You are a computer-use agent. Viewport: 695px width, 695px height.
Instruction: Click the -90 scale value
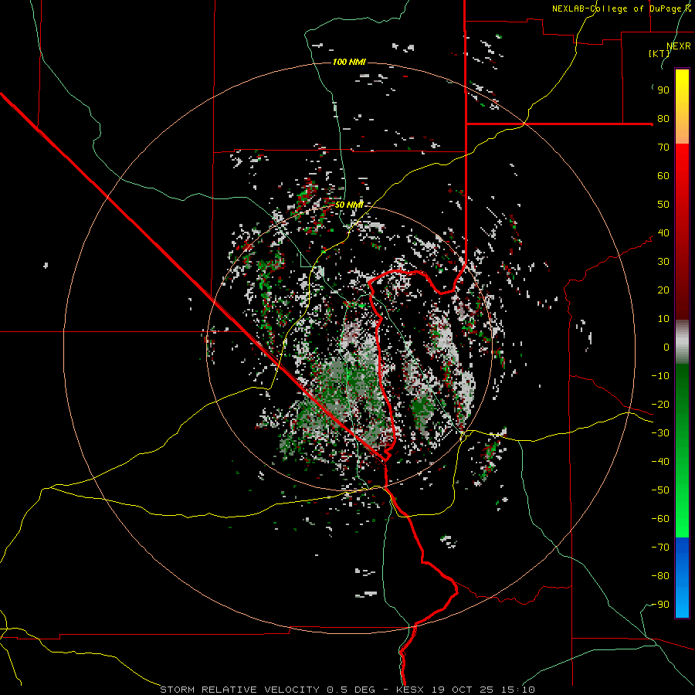click(x=660, y=605)
